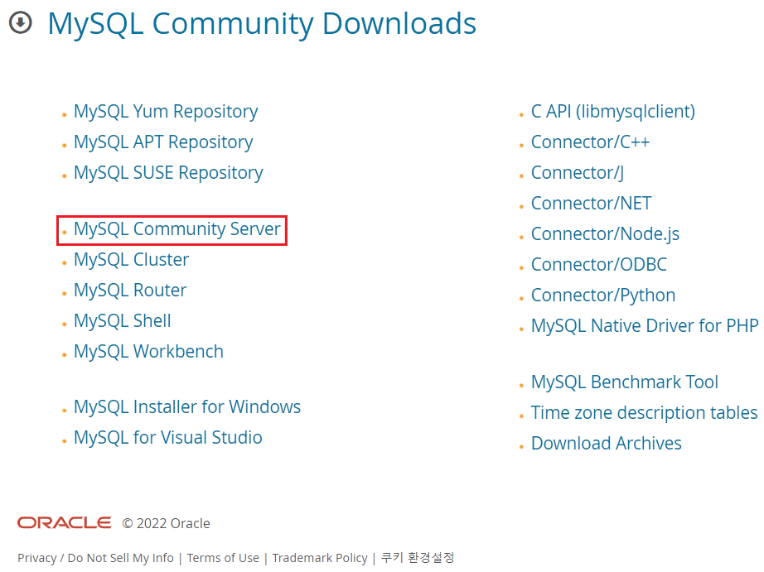Click the Oracle logo in the footer

coord(65,523)
